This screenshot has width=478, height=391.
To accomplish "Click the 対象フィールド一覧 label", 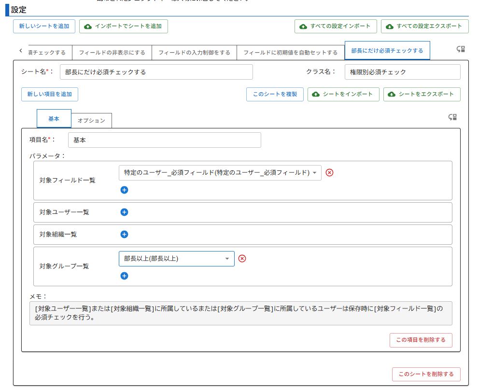I will point(68,181).
